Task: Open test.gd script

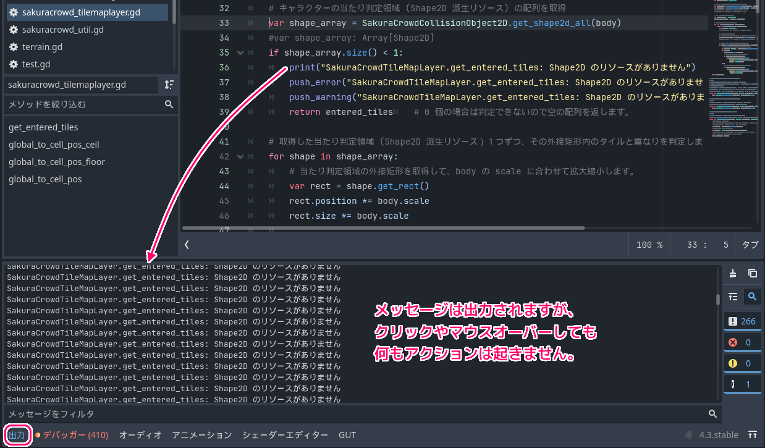Action: (36, 64)
